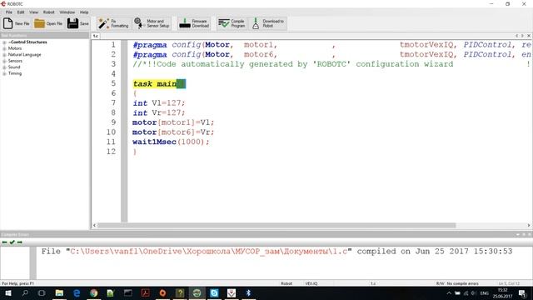The image size is (533, 300).
Task: Expand Natural Language tree node
Action: (4, 55)
